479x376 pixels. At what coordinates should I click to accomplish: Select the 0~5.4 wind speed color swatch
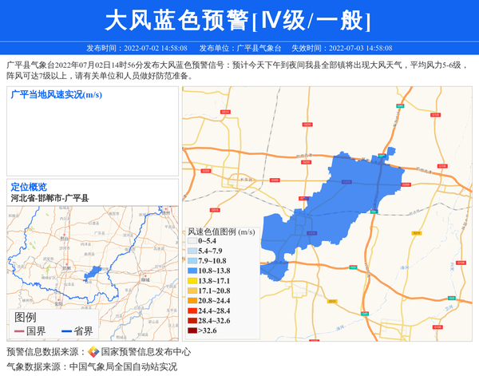(x=192, y=241)
